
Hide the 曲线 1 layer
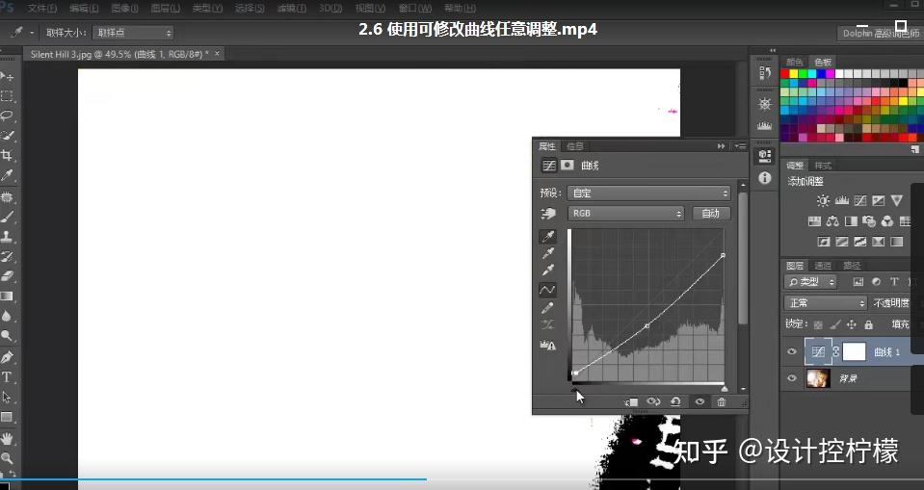tap(791, 351)
